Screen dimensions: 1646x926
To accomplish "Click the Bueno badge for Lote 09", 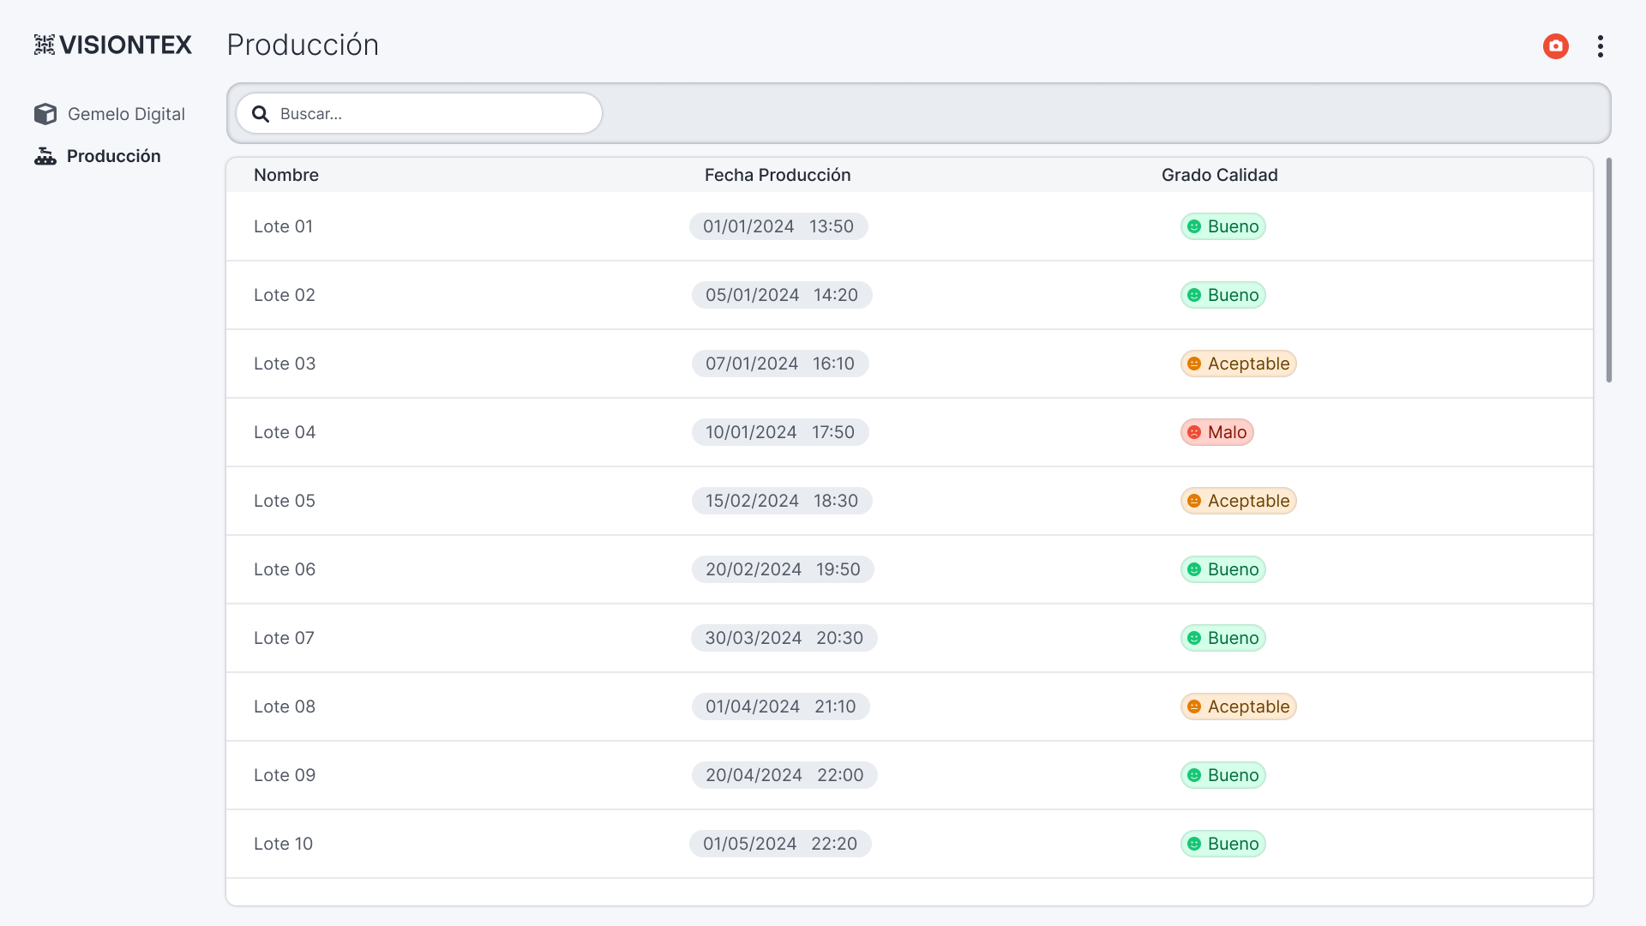I will pos(1223,775).
